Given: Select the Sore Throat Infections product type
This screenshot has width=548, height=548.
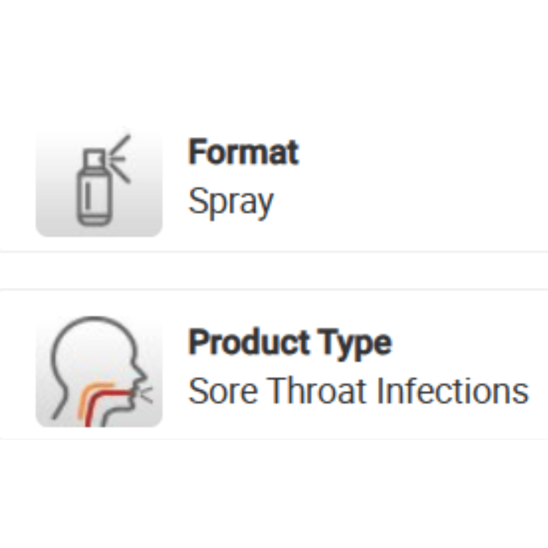Looking at the screenshot, I should 358,391.
